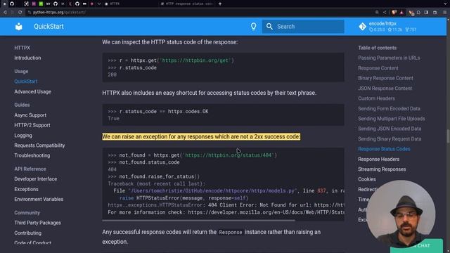Toggle the browser sidebar panel icon
This screenshot has width=450, height=253.
point(426,13)
